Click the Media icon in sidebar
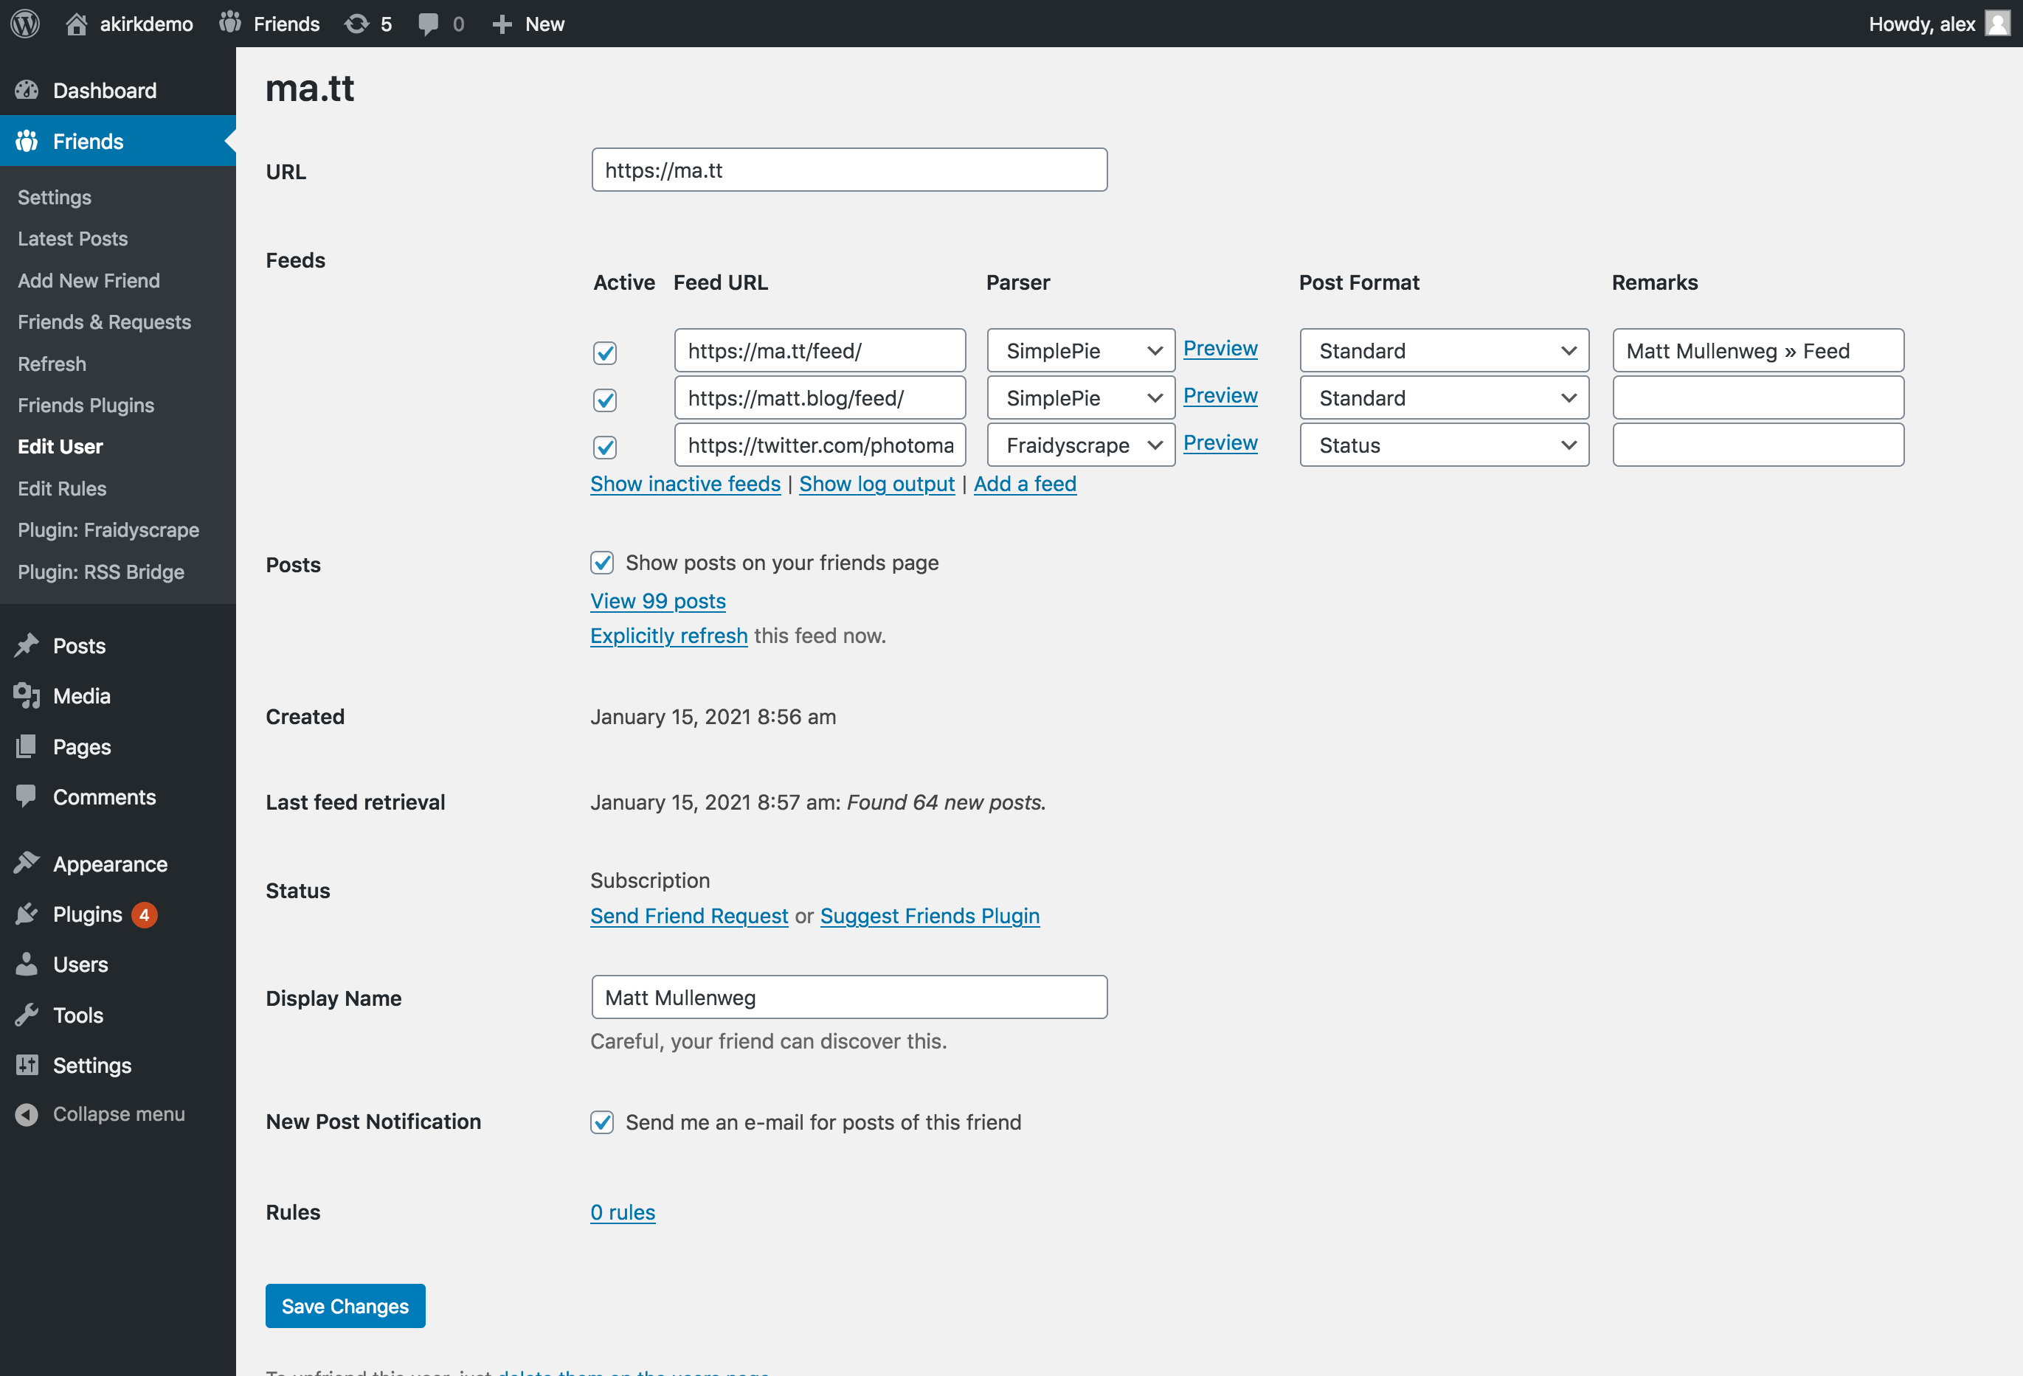 point(27,696)
